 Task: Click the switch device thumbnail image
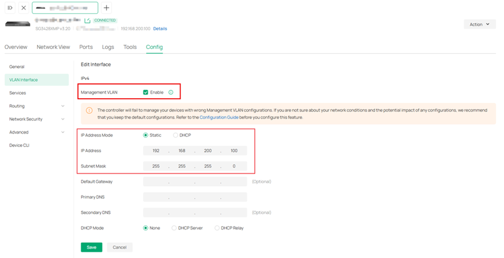[x=17, y=24]
